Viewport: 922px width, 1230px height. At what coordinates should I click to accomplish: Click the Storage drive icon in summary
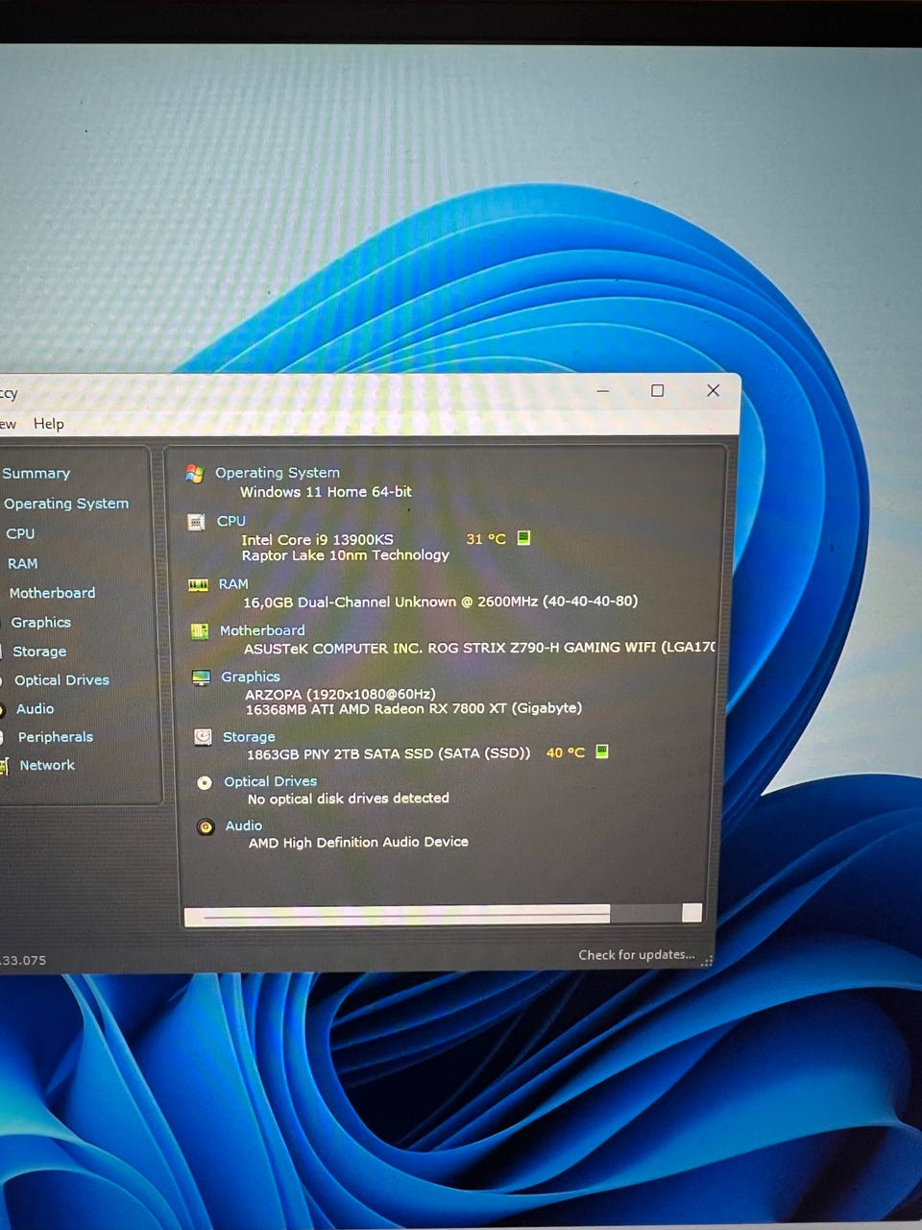pos(203,737)
